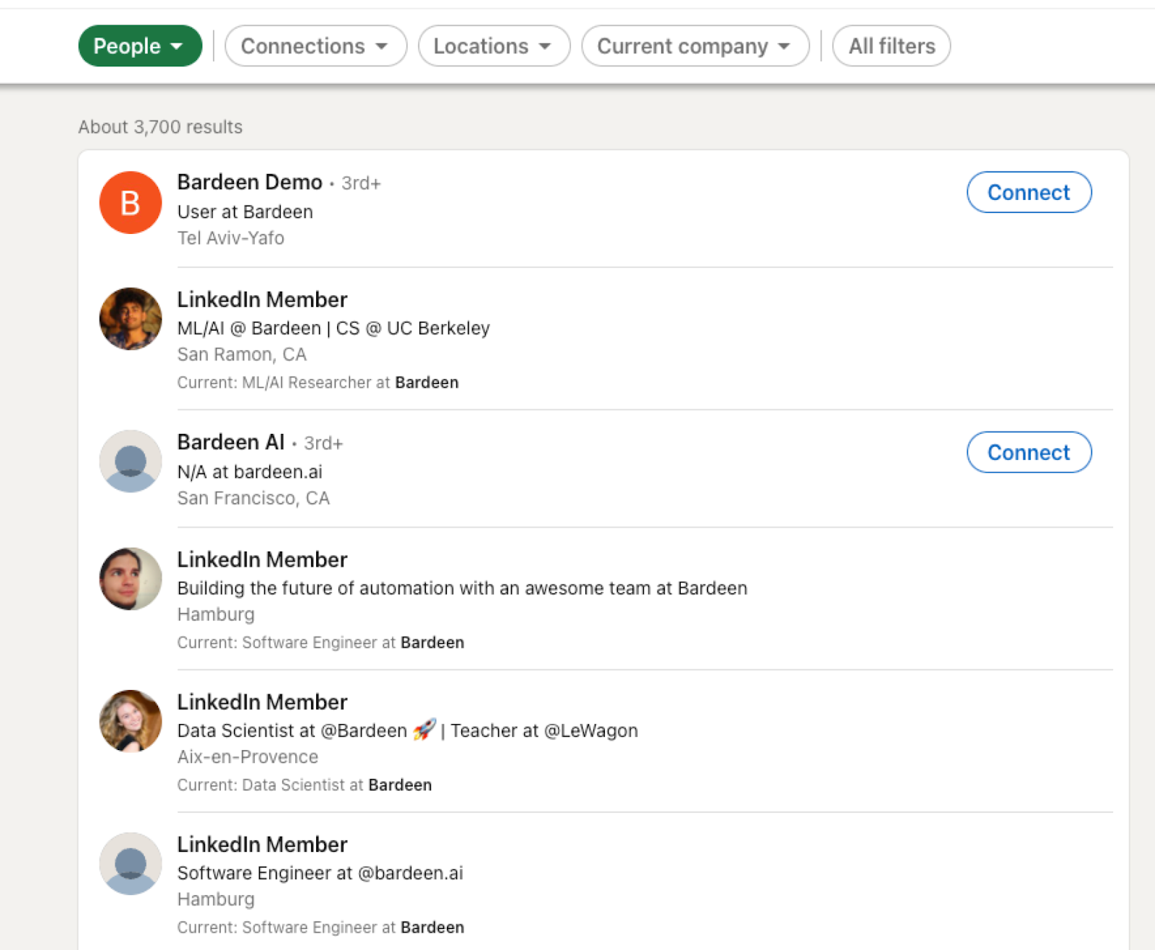The image size is (1155, 950).
Task: Click 'ML/AI @ Bardeen | CS @ UC Berkeley' headline
Action: (x=334, y=328)
